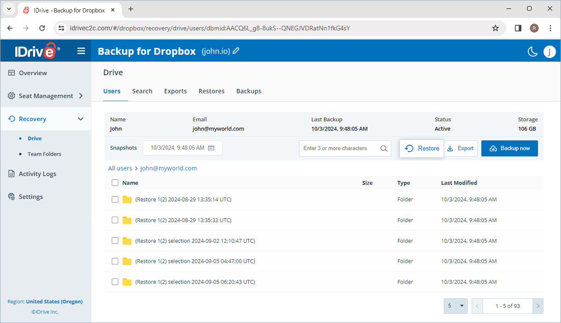Click the hamburger menu beside the IDrive logo
Image resolution: width=561 pixels, height=323 pixels.
[x=81, y=51]
